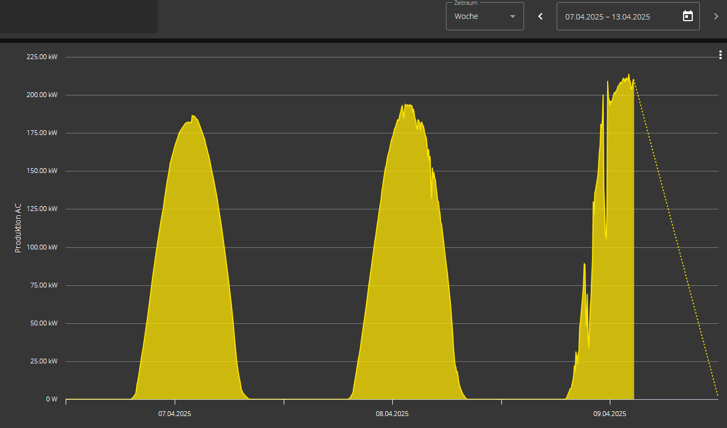This screenshot has height=428, width=727.
Task: Click the 08.04.2025 x-axis label
Action: point(392,414)
